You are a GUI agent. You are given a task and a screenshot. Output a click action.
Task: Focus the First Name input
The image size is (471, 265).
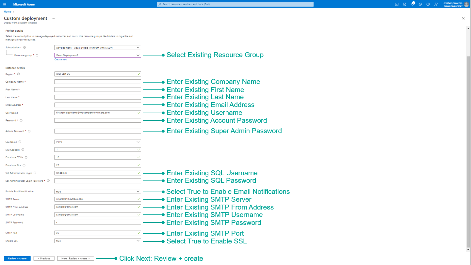point(98,89)
